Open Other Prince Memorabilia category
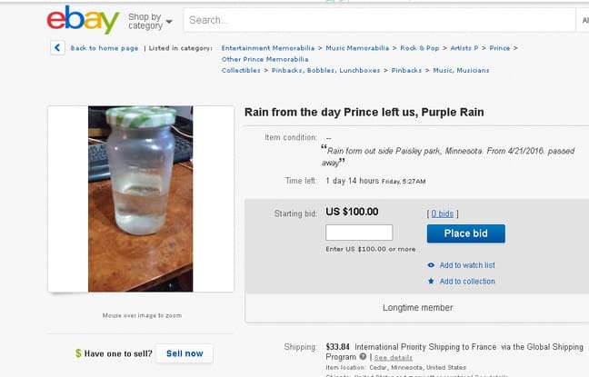This screenshot has height=377, width=589. point(258,59)
